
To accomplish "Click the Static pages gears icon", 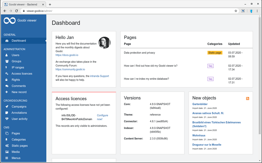I will 7,146.
